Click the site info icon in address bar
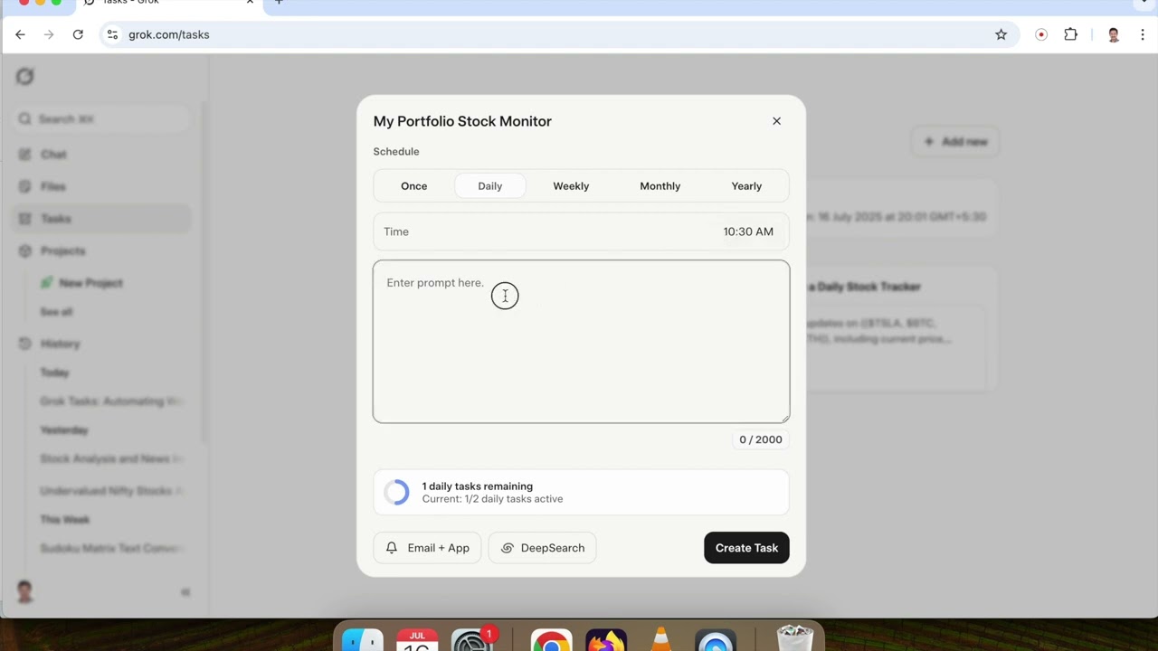1158x651 pixels. click(112, 34)
